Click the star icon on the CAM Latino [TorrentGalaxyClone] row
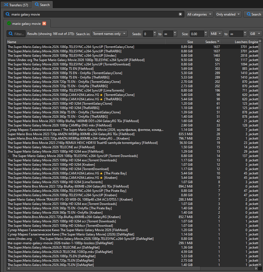 click(x=101, y=95)
